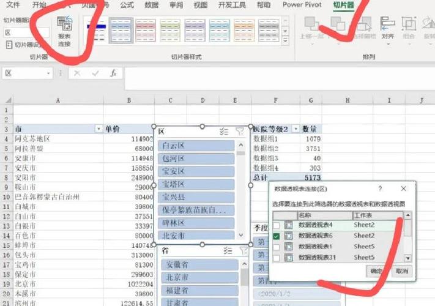
Task: Check the 数据透视表1 checkbox
Action: [277, 247]
